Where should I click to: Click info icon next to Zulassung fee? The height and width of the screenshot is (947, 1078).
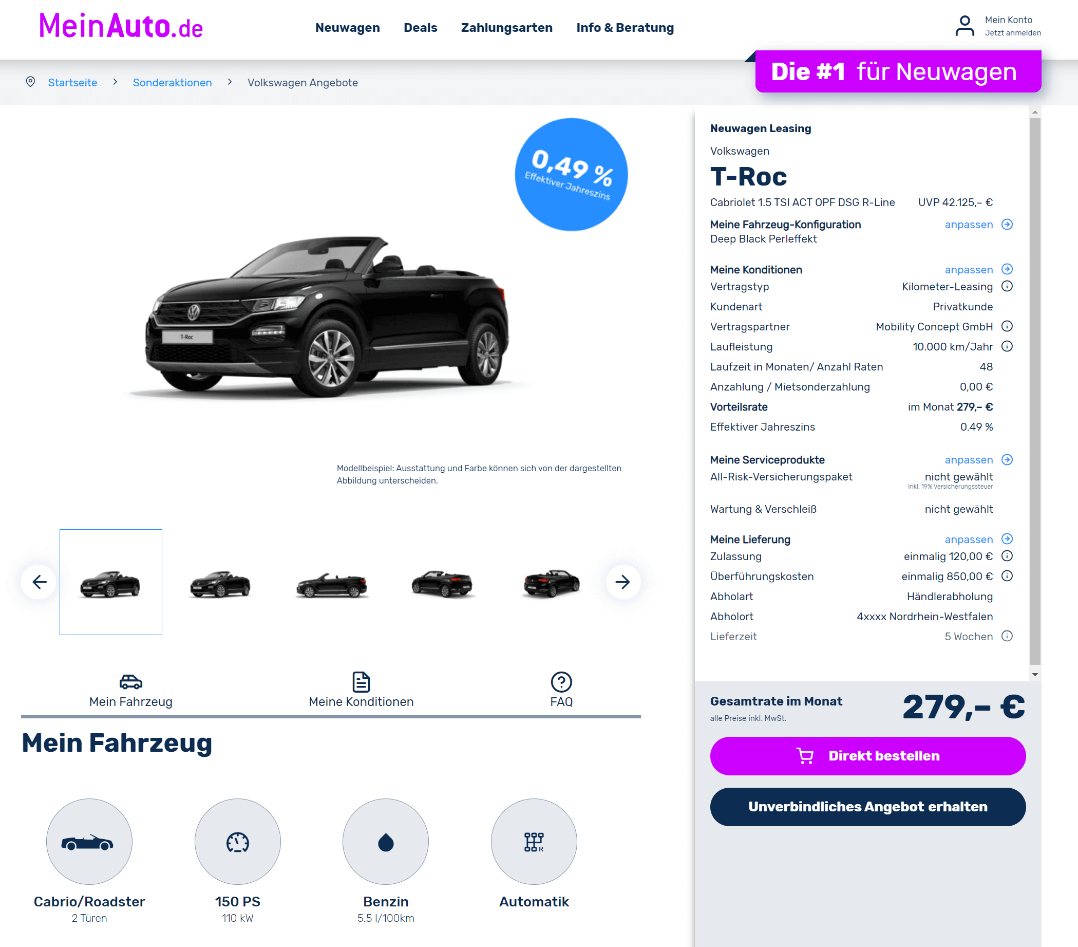tap(1007, 556)
